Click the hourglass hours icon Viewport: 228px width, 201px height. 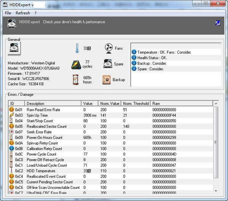76,80
